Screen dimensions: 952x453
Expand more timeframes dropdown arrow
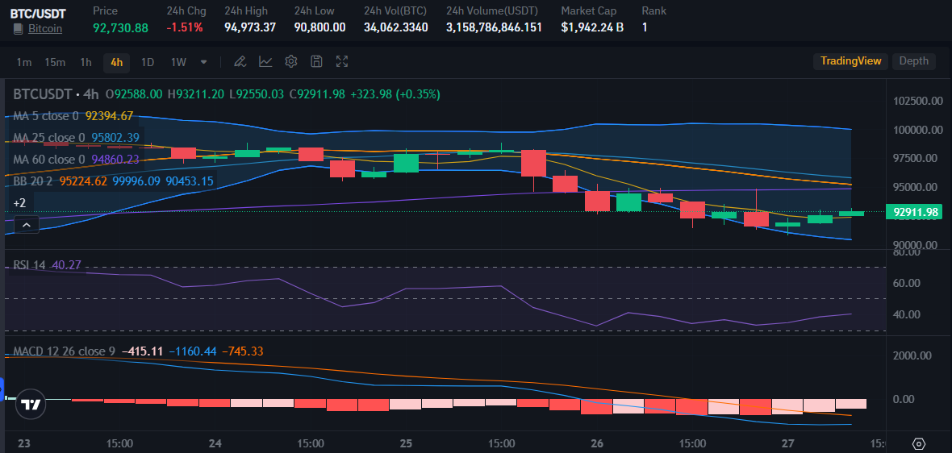[x=204, y=62]
